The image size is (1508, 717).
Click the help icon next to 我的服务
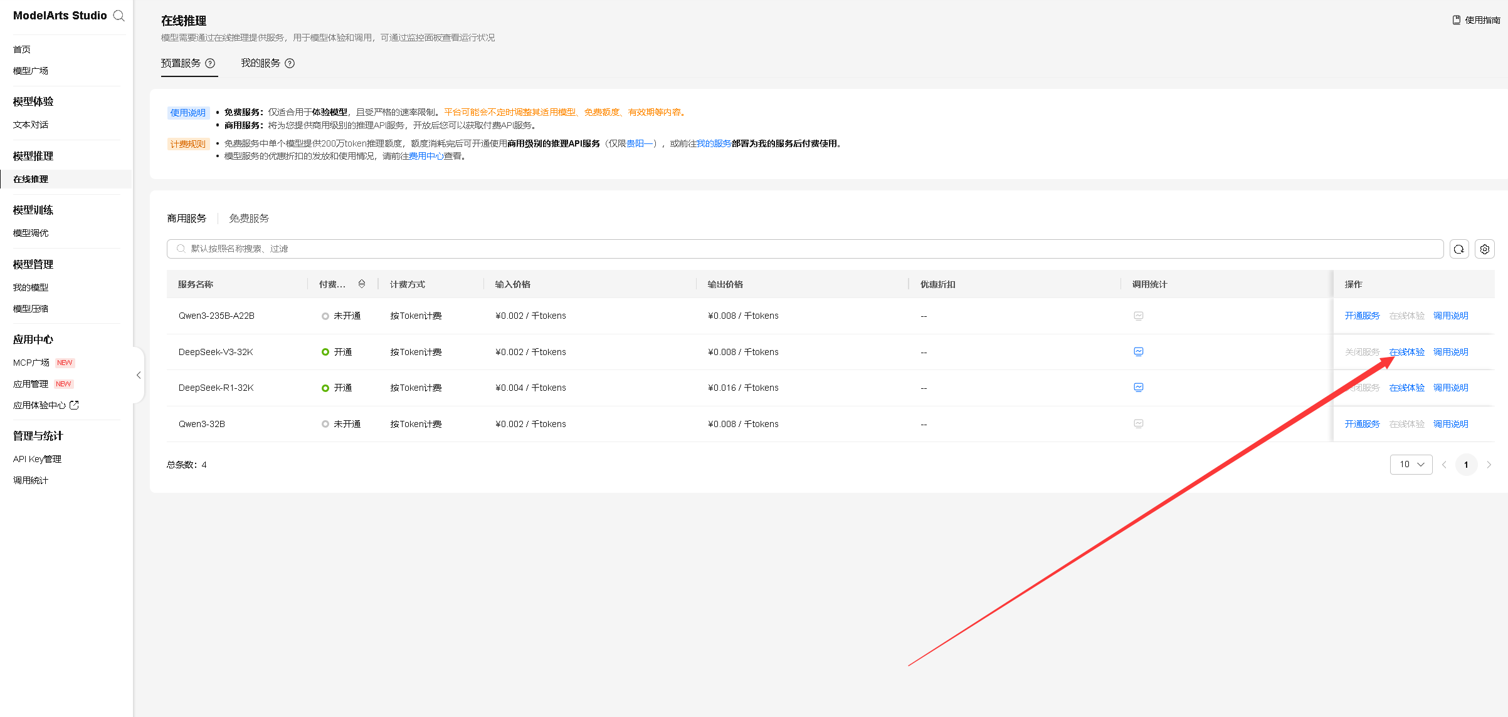290,63
